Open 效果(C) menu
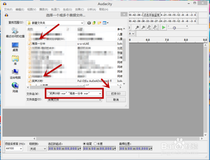 tap(79, 10)
